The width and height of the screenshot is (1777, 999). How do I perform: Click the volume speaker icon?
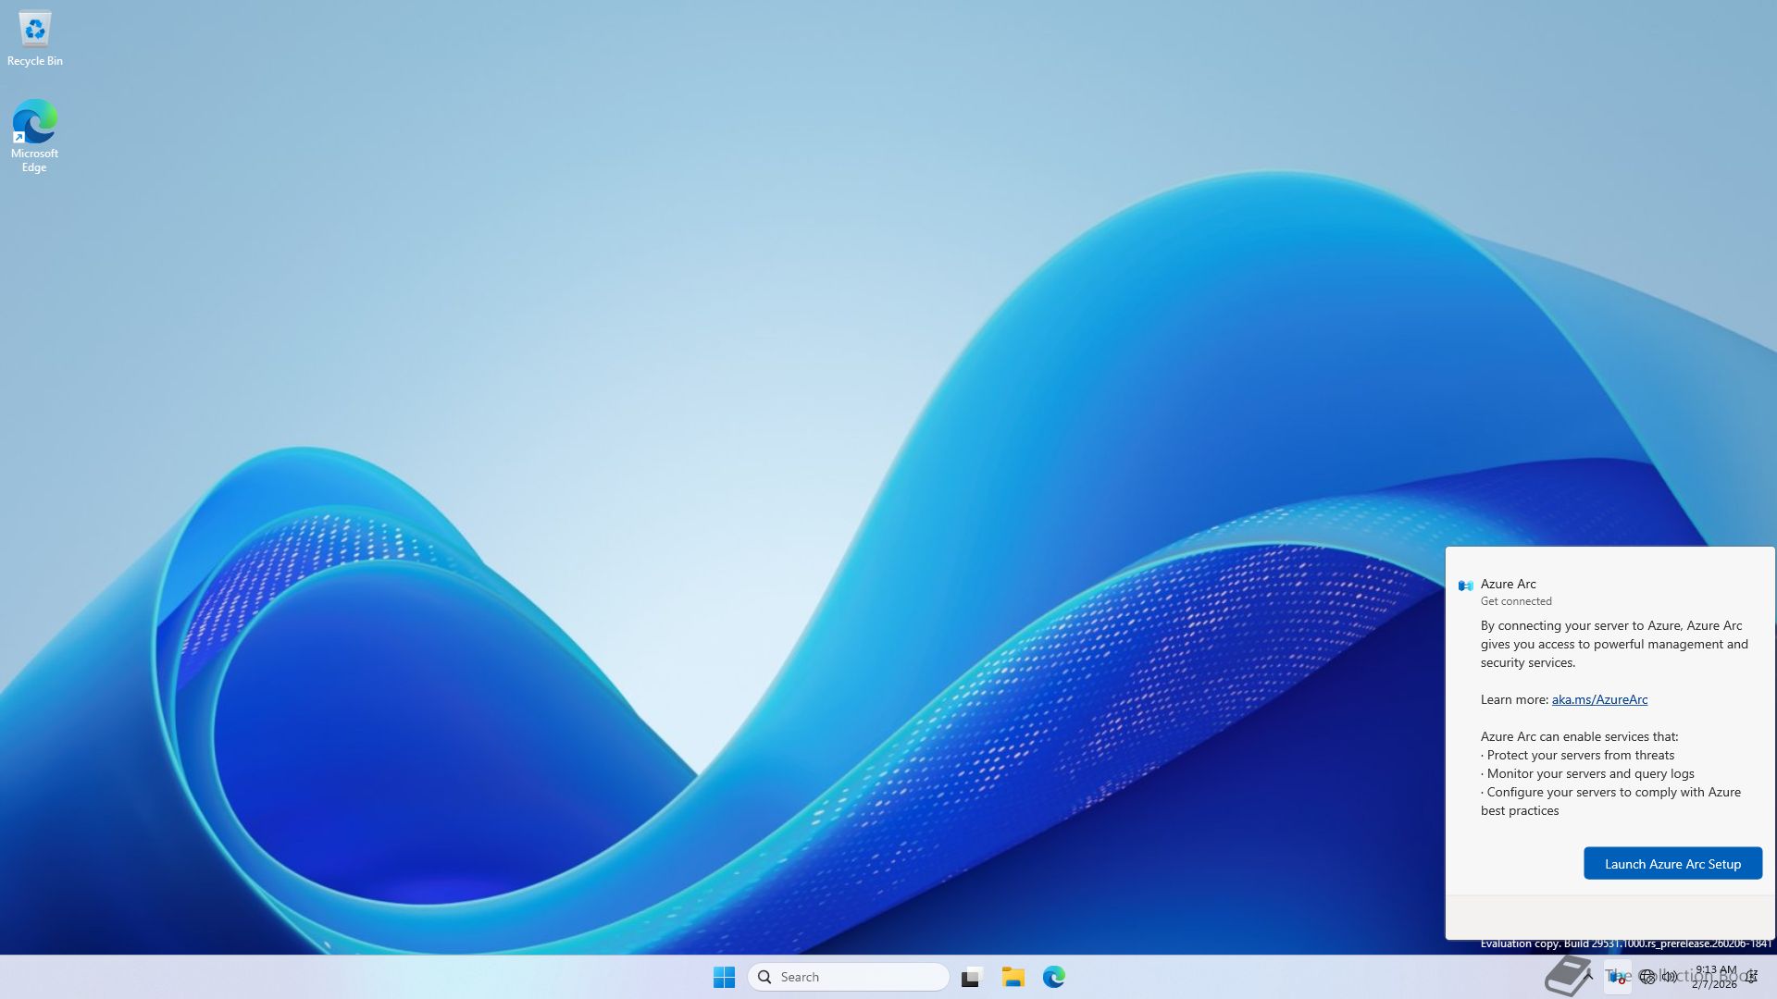pyautogui.click(x=1669, y=977)
